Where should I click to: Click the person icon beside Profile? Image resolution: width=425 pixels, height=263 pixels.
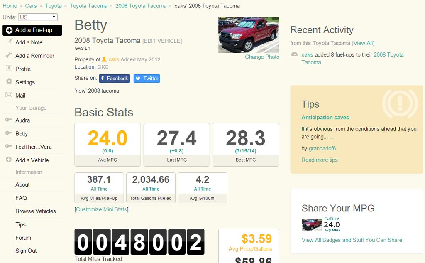pos(9,68)
